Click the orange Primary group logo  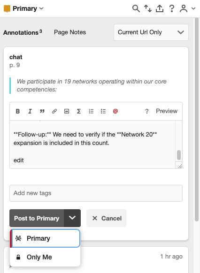pyautogui.click(x=7, y=9)
